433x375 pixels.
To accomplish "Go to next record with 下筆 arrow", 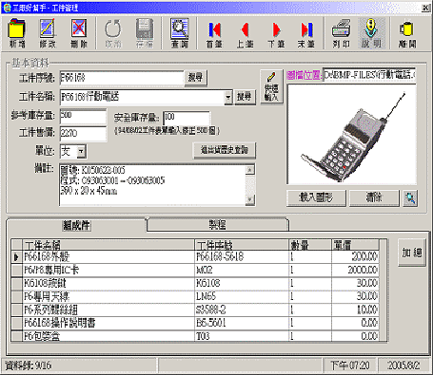I will [276, 33].
